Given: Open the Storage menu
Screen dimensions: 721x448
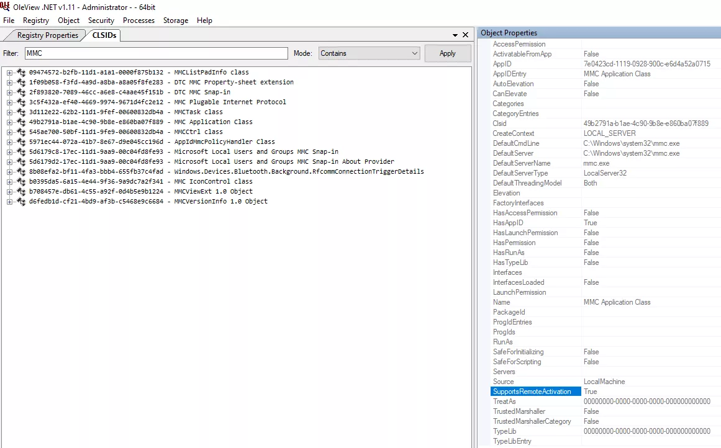Looking at the screenshot, I should click(176, 20).
